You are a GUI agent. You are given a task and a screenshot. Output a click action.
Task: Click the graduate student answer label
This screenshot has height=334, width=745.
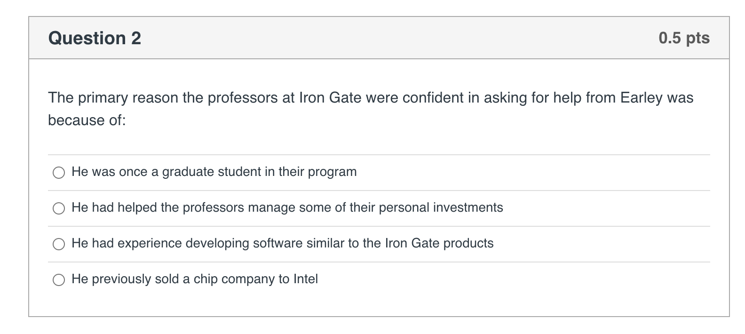tap(214, 172)
